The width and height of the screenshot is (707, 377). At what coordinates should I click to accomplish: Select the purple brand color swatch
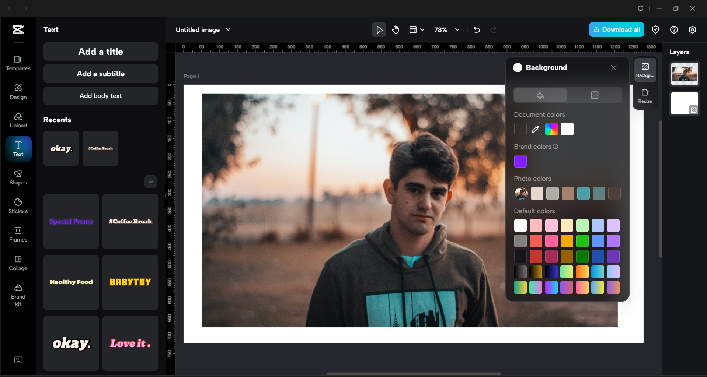pos(520,161)
